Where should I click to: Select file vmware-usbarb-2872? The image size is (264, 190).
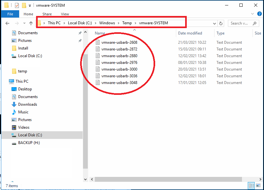click(119, 49)
